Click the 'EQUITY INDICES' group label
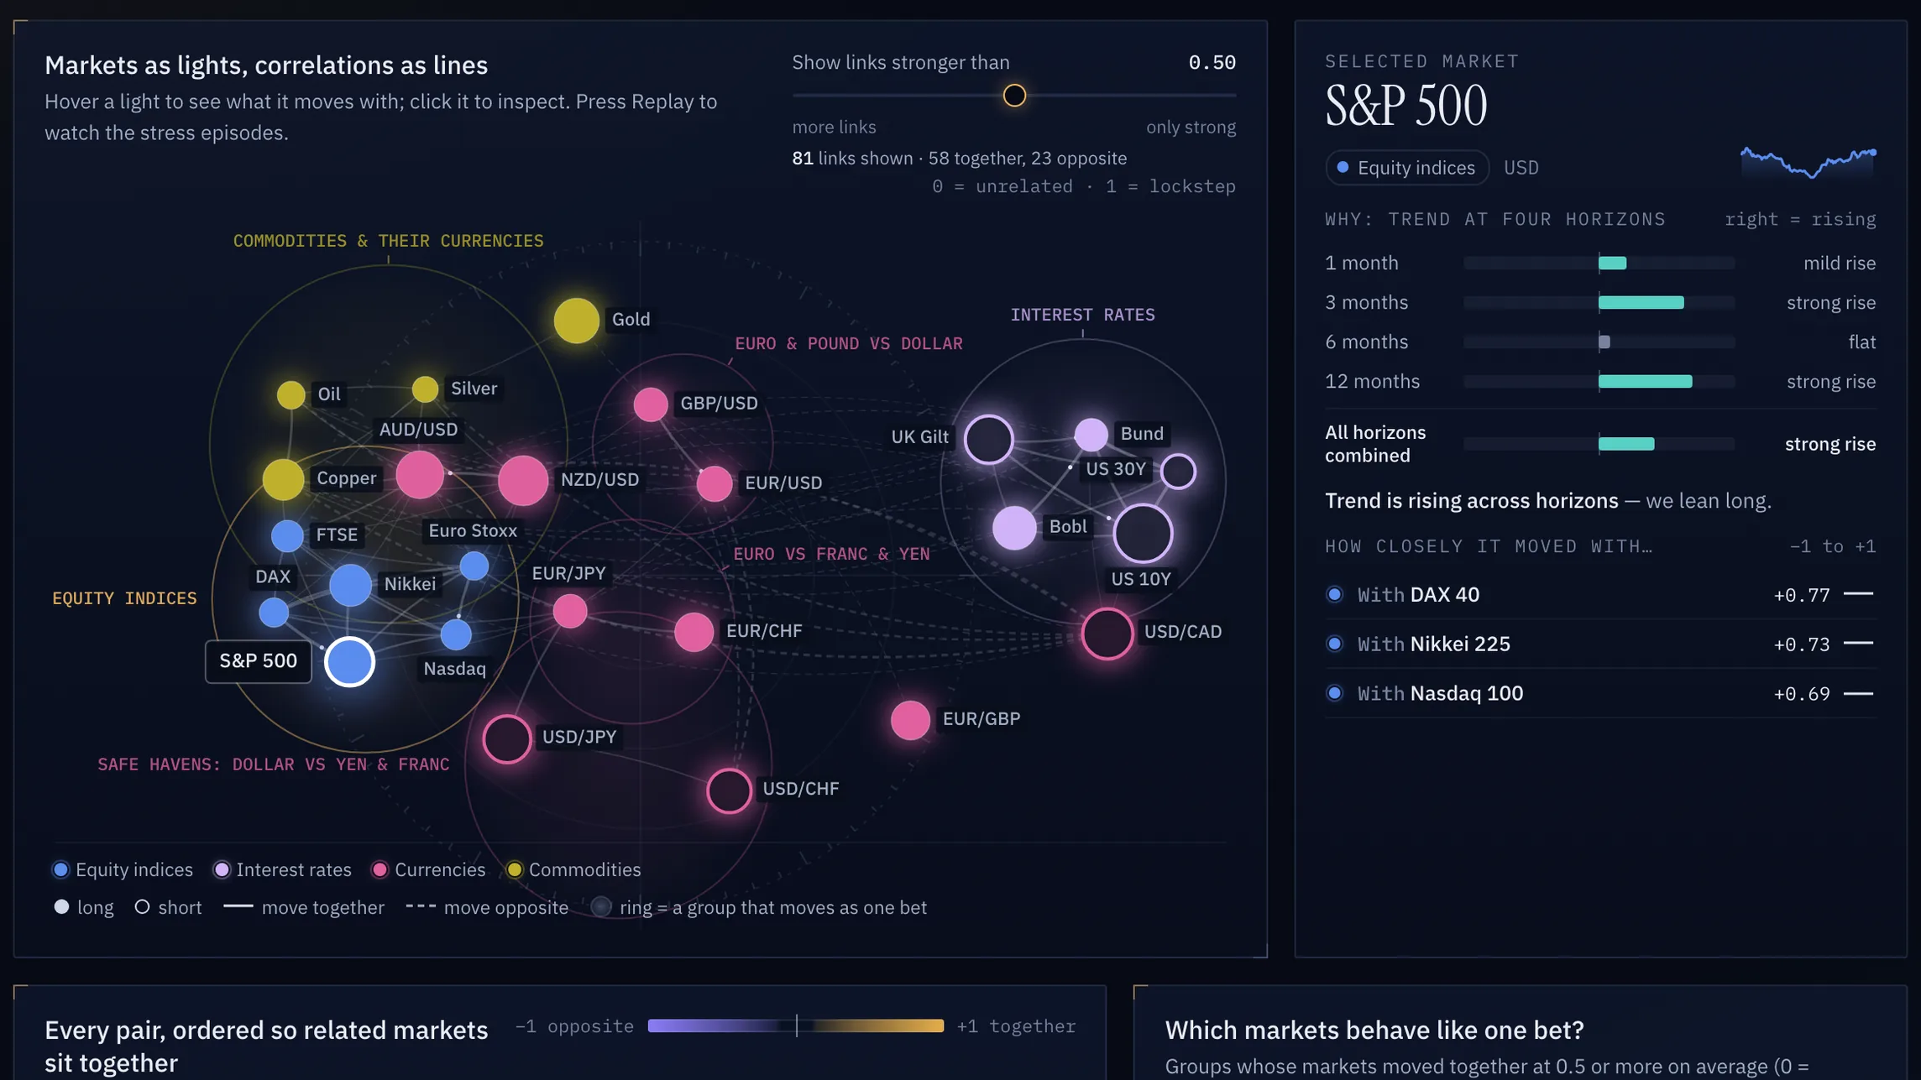This screenshot has width=1921, height=1080. point(124,598)
